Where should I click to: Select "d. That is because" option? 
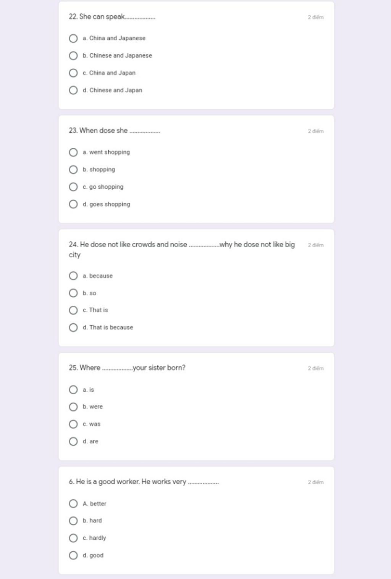point(73,327)
